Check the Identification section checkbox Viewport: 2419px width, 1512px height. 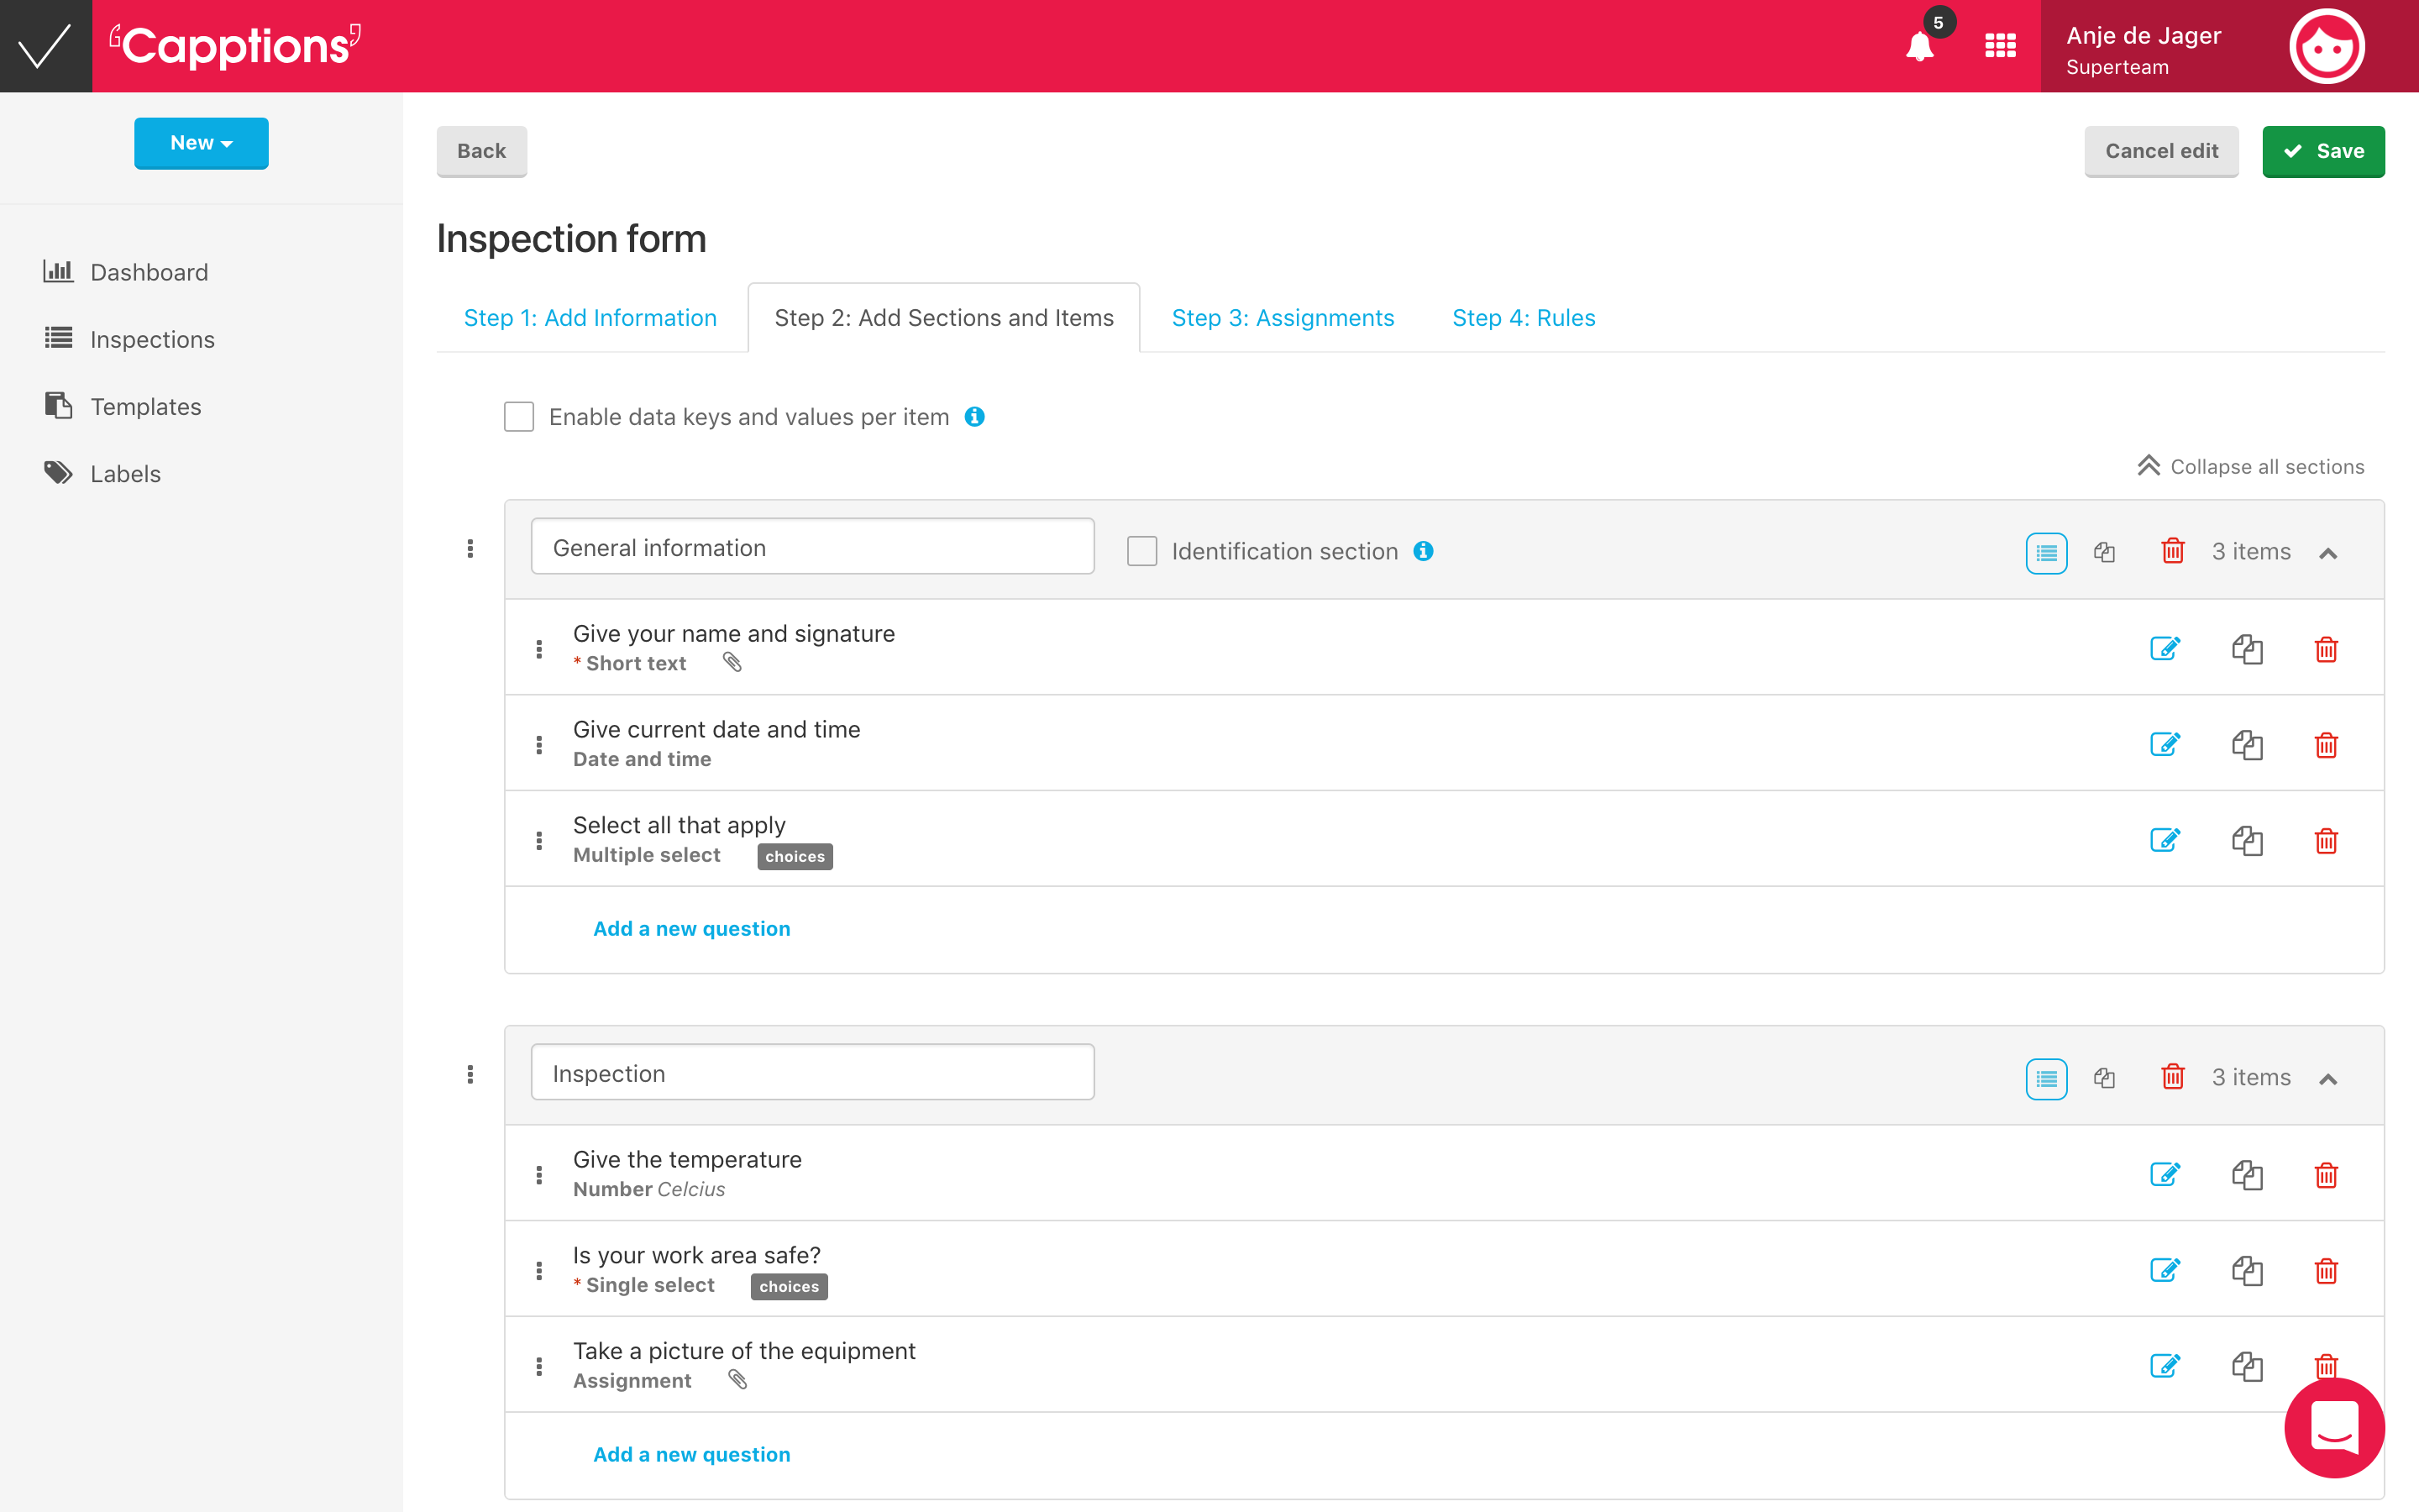(x=1141, y=551)
